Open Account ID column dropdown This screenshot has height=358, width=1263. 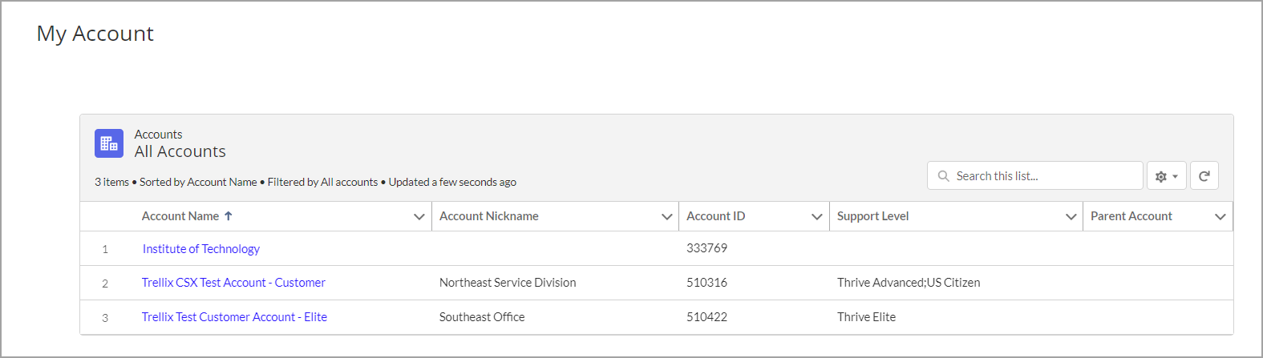816,216
